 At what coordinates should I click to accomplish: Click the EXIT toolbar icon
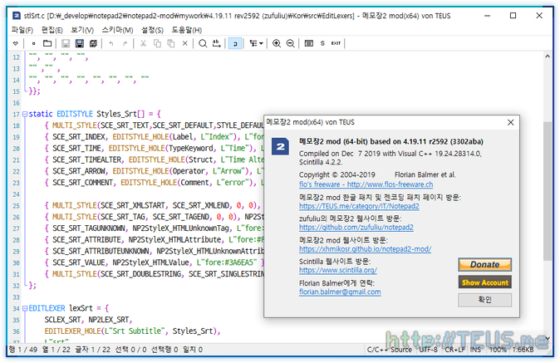point(336,43)
